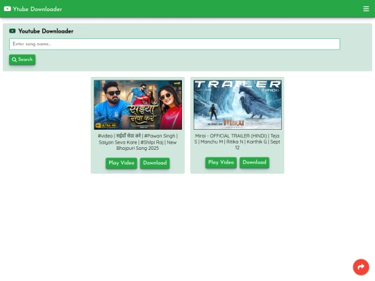Image resolution: width=375 pixels, height=281 pixels.
Task: Open the hamburger menu in header
Action: click(366, 9)
